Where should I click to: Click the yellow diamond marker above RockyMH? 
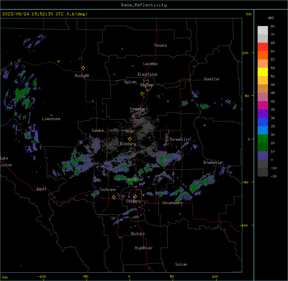[83, 68]
